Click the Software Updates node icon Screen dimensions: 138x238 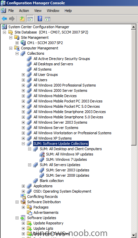coord(23,218)
